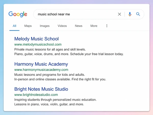Expand the More tab options

click(x=94, y=26)
